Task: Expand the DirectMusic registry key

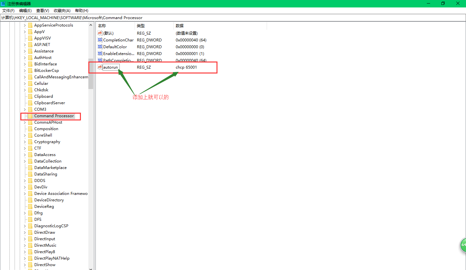Action: (25, 245)
